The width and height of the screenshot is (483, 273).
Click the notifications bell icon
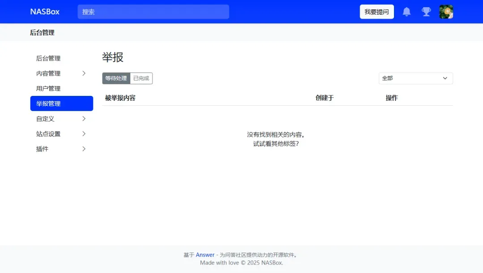[407, 12]
